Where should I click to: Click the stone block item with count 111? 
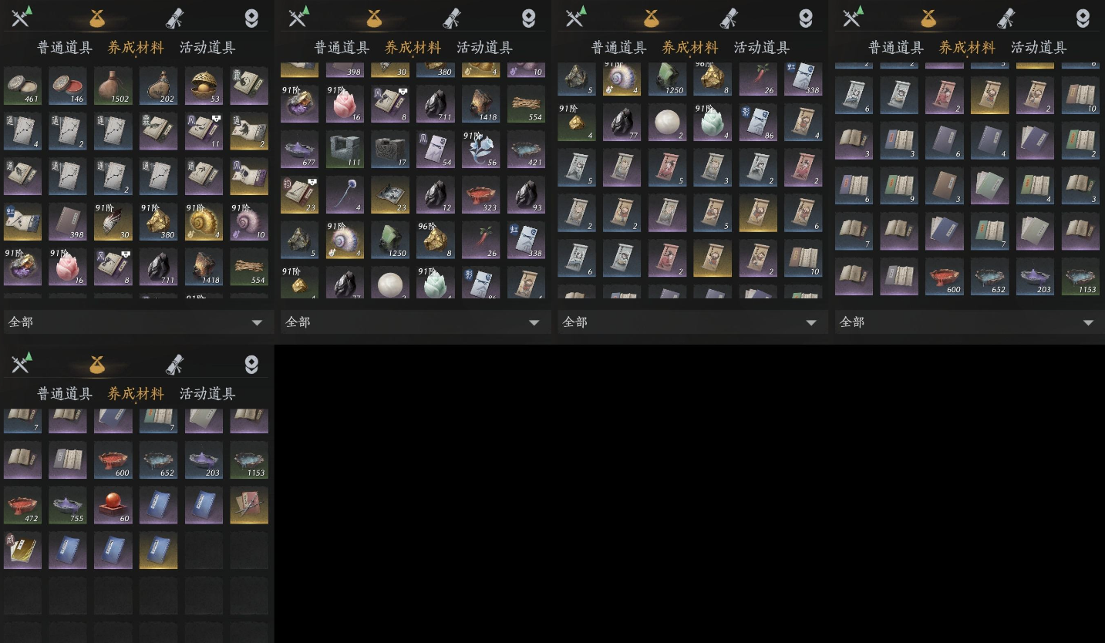coord(345,150)
